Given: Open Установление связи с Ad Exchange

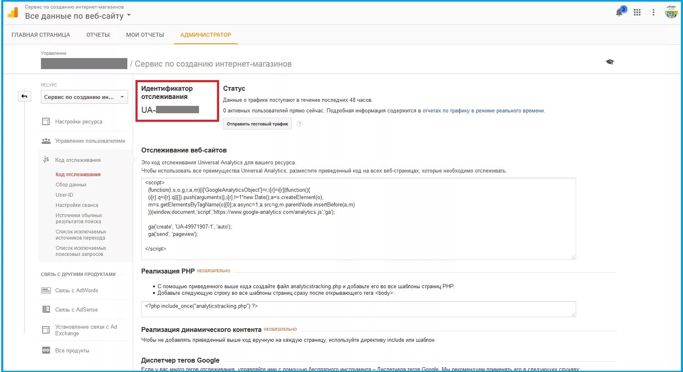Looking at the screenshot, I should pos(86,330).
